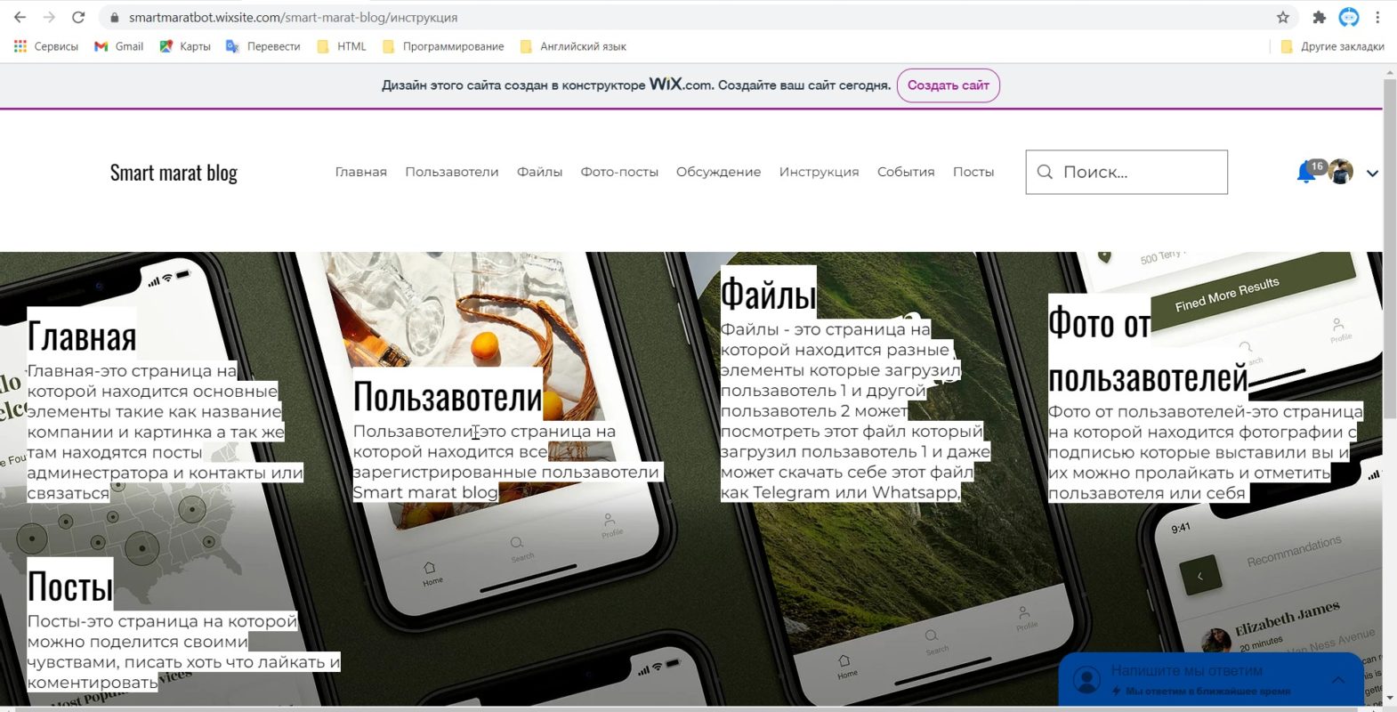Open notifications bell with 16 badge

point(1307,172)
